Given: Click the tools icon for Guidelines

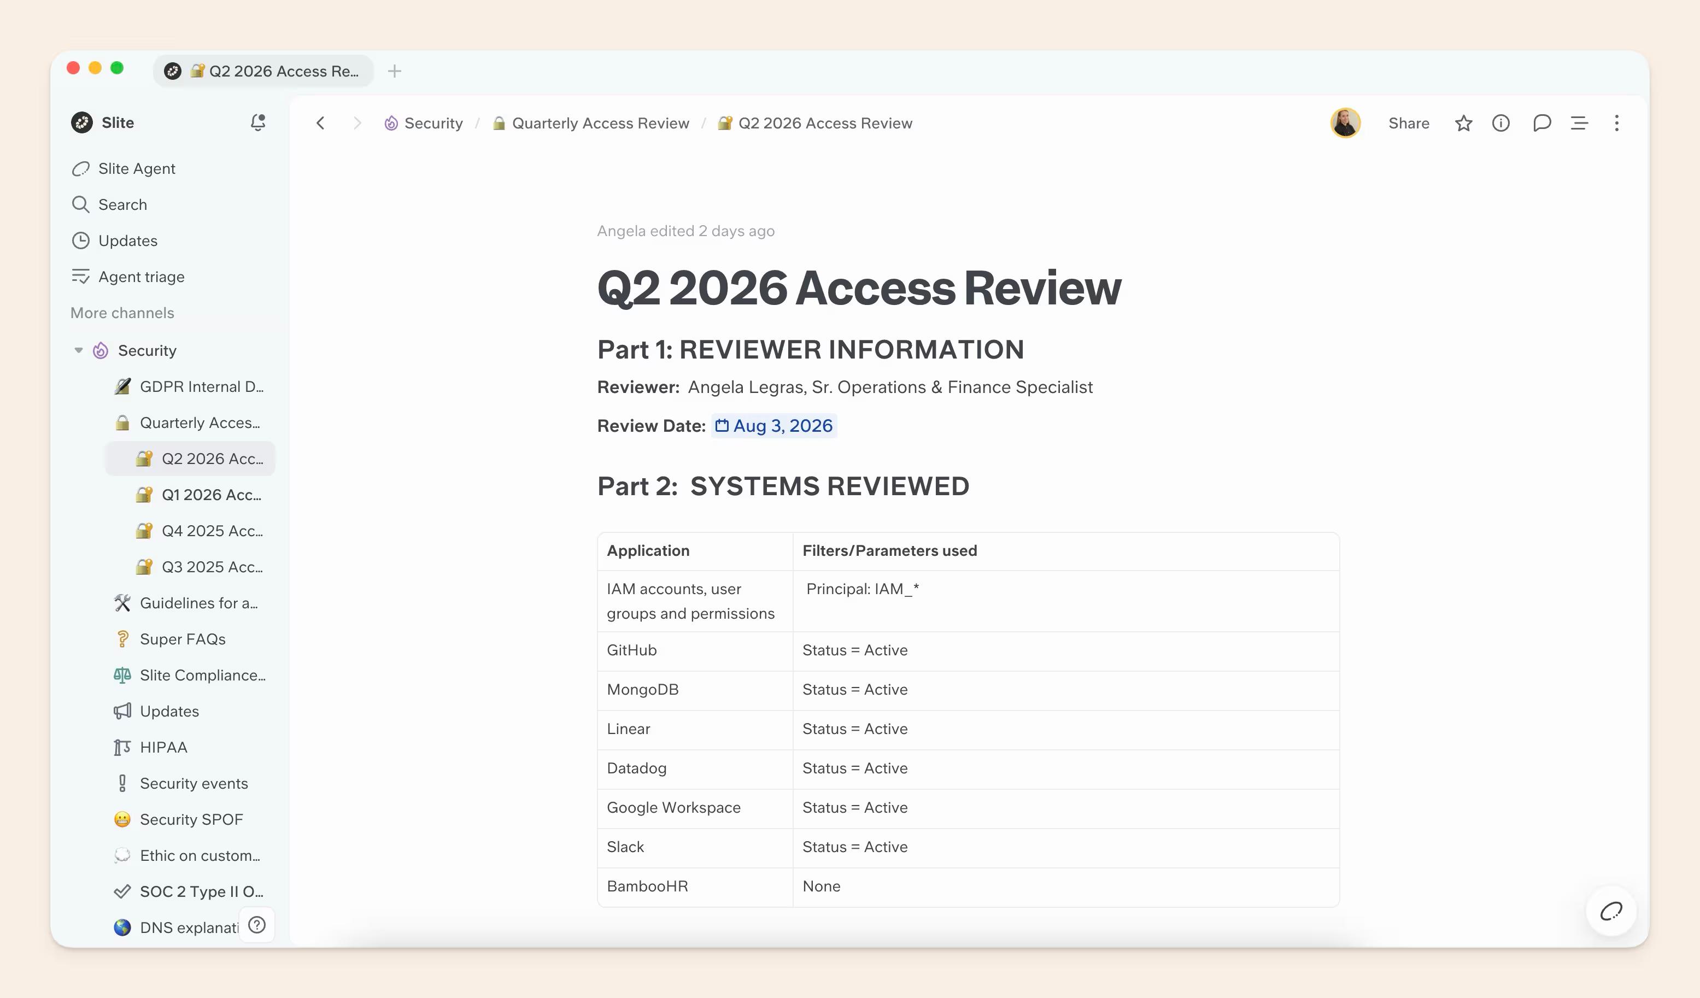Looking at the screenshot, I should [x=122, y=603].
